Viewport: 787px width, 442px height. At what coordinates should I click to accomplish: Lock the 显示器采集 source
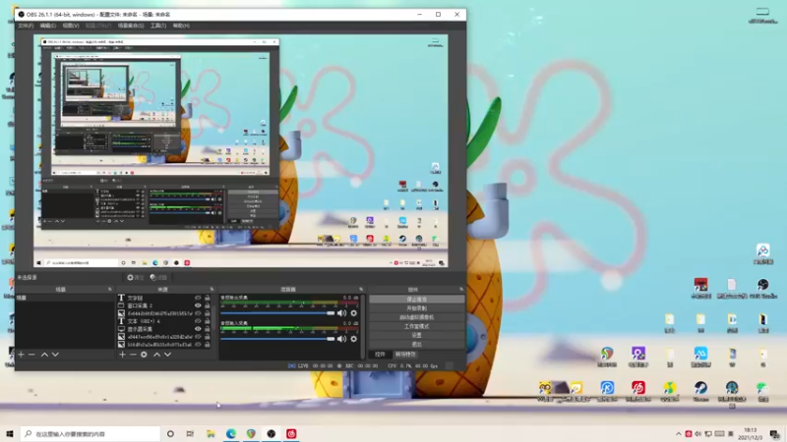[x=208, y=329]
